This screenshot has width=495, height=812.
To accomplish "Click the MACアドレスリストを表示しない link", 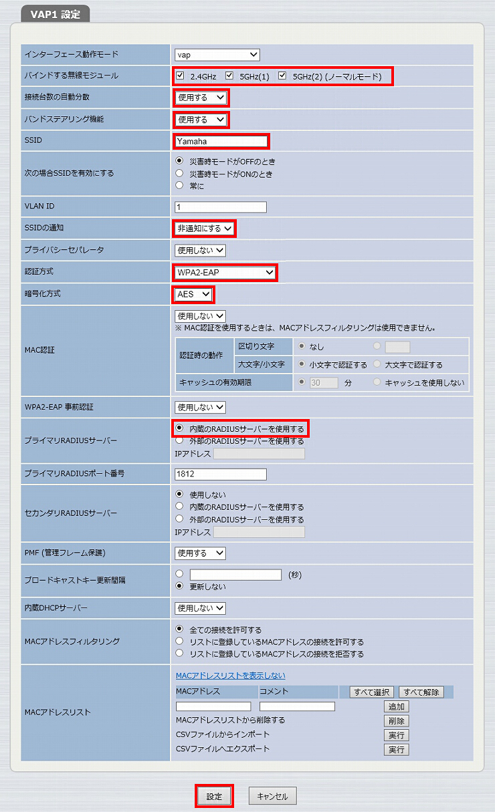I will 231,676.
